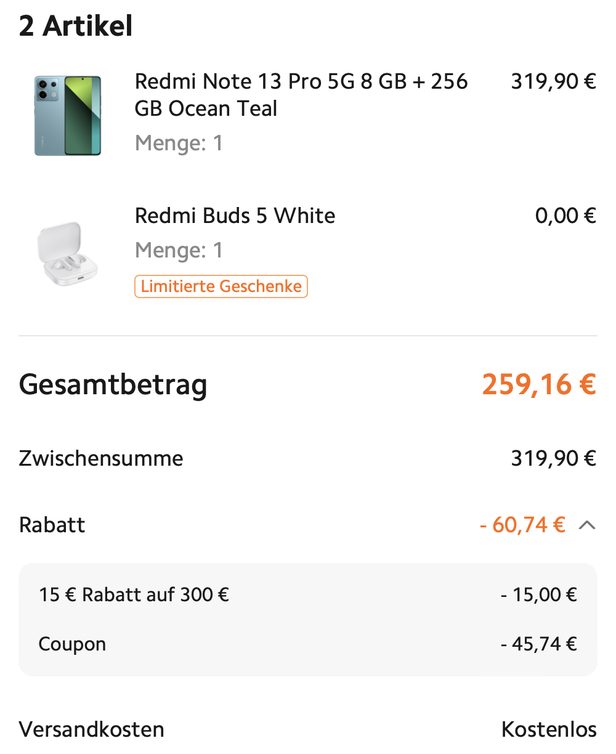The width and height of the screenshot is (616, 754).
Task: Select the Kostenlos shipping label
Action: (549, 730)
